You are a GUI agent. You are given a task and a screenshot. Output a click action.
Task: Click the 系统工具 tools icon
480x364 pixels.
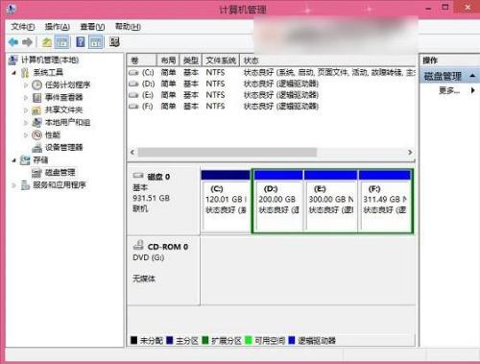[x=25, y=73]
